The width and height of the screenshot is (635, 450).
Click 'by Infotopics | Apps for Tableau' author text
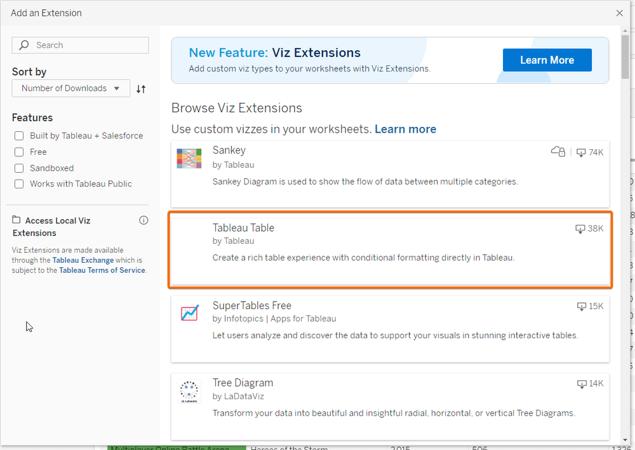274,319
